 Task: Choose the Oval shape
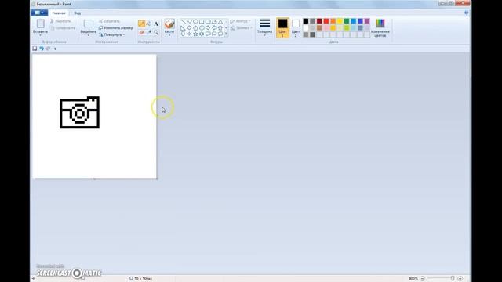tap(195, 22)
